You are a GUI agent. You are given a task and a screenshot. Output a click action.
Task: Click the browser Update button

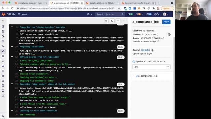(167, 8)
